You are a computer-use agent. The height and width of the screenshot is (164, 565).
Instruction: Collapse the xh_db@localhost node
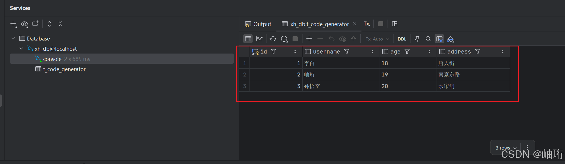click(21, 48)
